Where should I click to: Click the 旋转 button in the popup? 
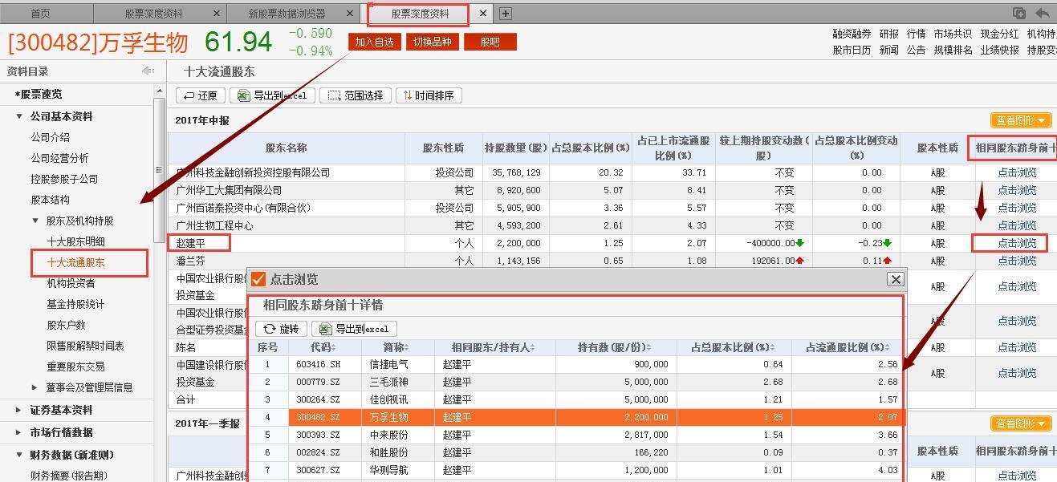pos(281,329)
